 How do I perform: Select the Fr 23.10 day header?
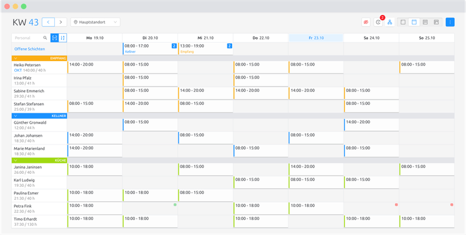point(316,38)
